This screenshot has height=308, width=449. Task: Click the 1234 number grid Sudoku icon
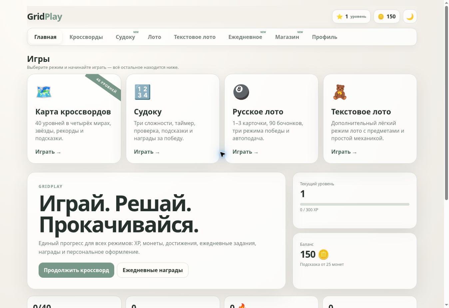pyautogui.click(x=142, y=92)
